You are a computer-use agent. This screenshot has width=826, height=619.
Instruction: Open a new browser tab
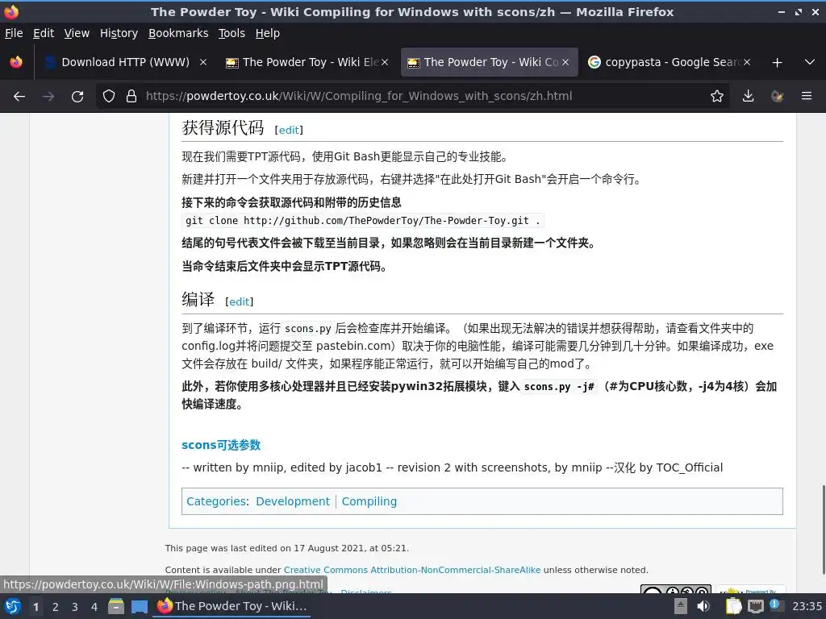(777, 63)
